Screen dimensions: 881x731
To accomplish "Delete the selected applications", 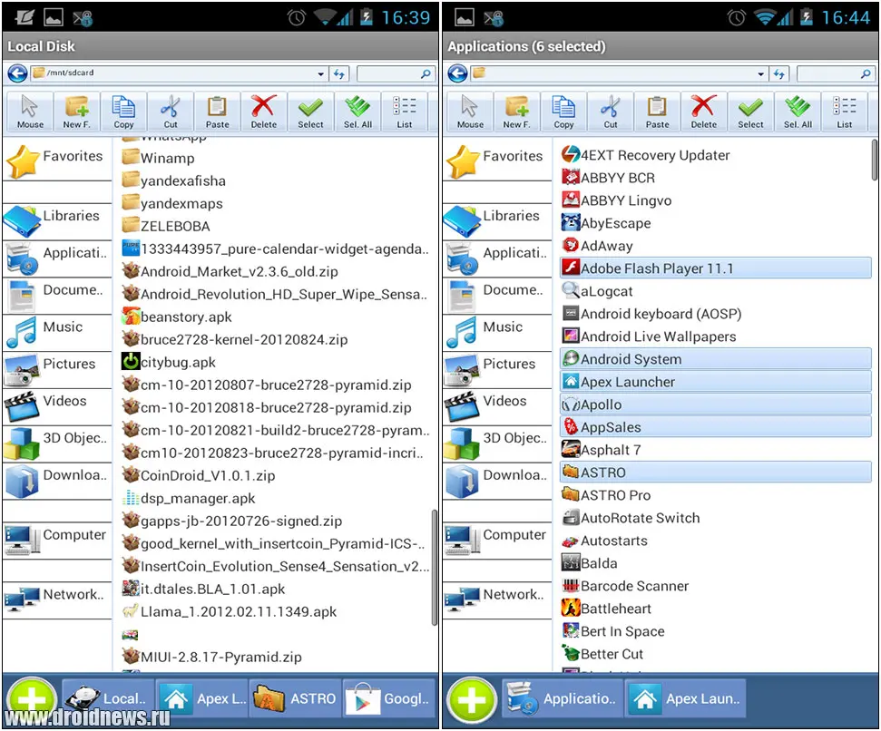I will click(703, 112).
